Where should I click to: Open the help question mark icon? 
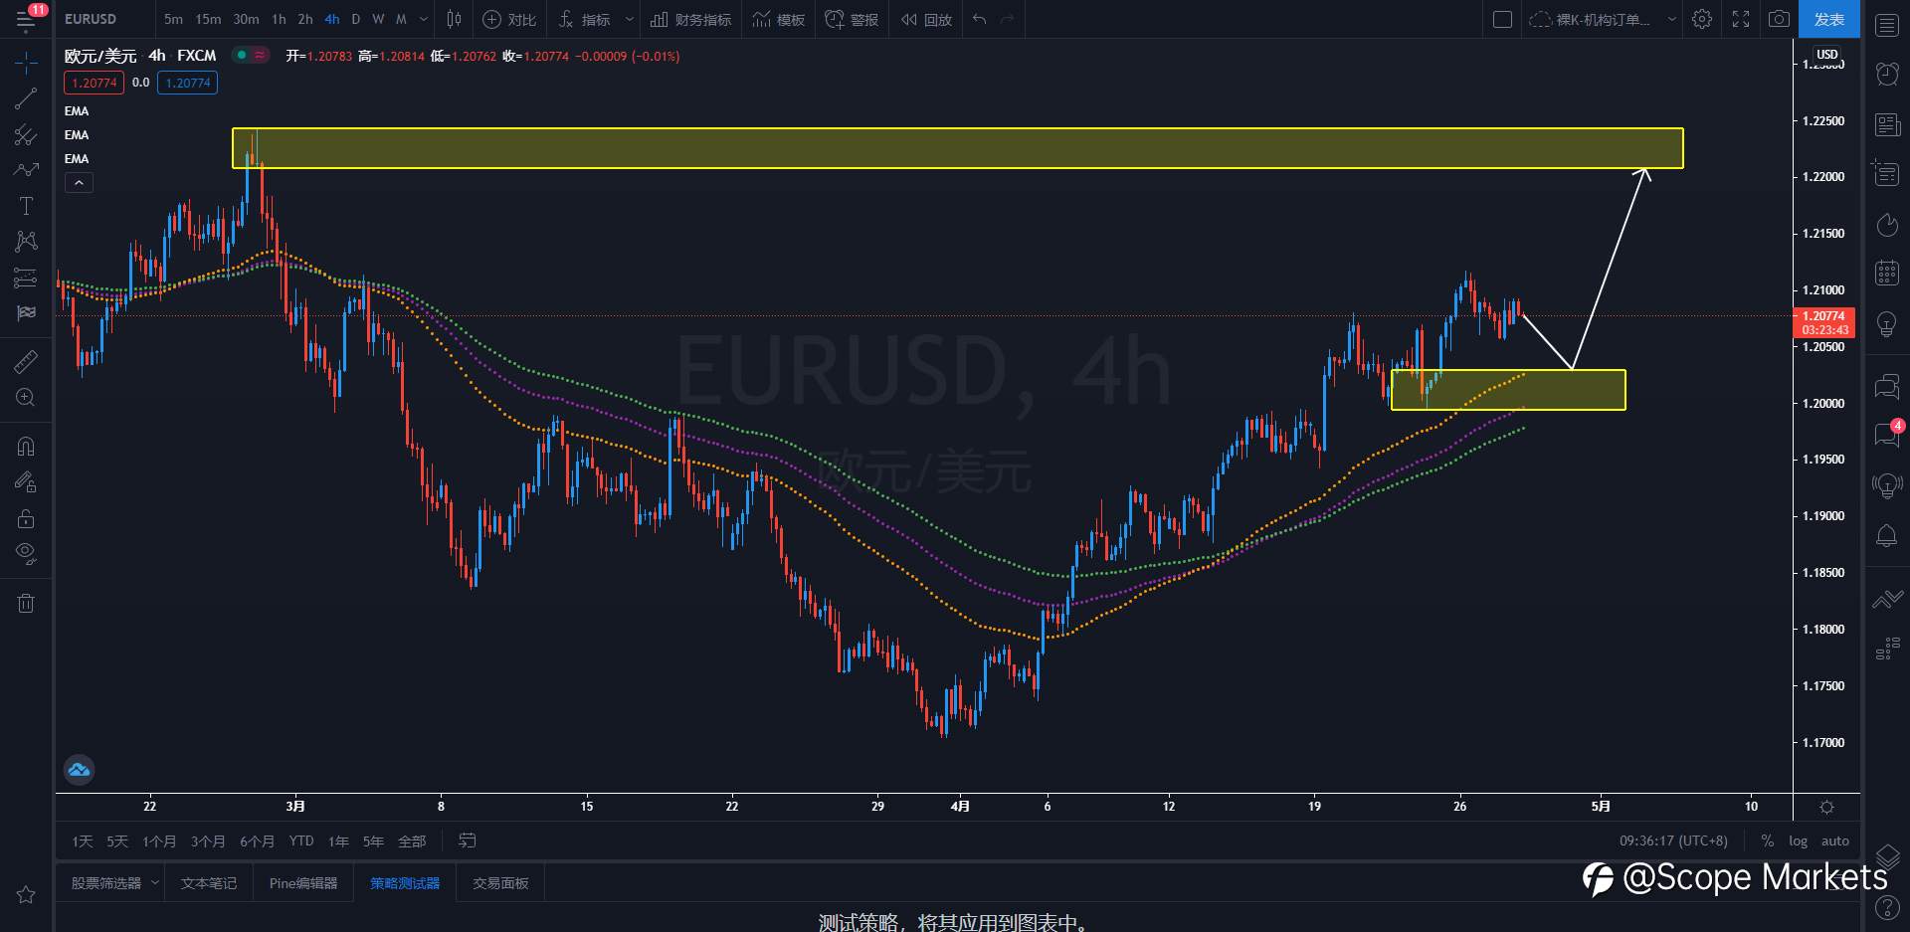[1887, 907]
